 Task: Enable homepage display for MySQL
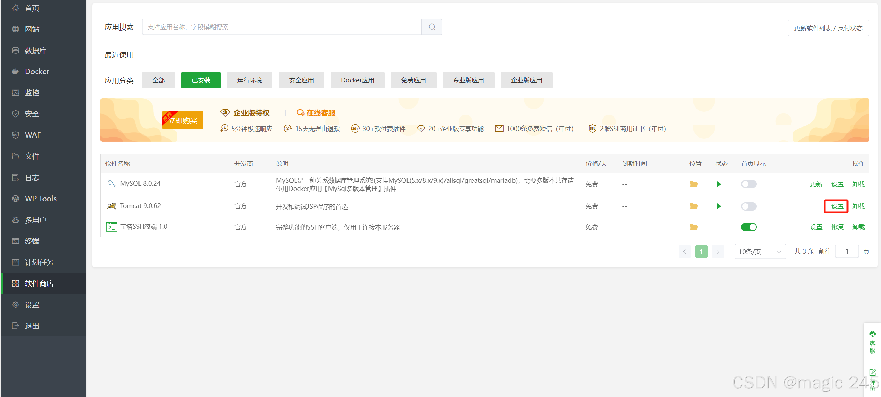coord(748,184)
